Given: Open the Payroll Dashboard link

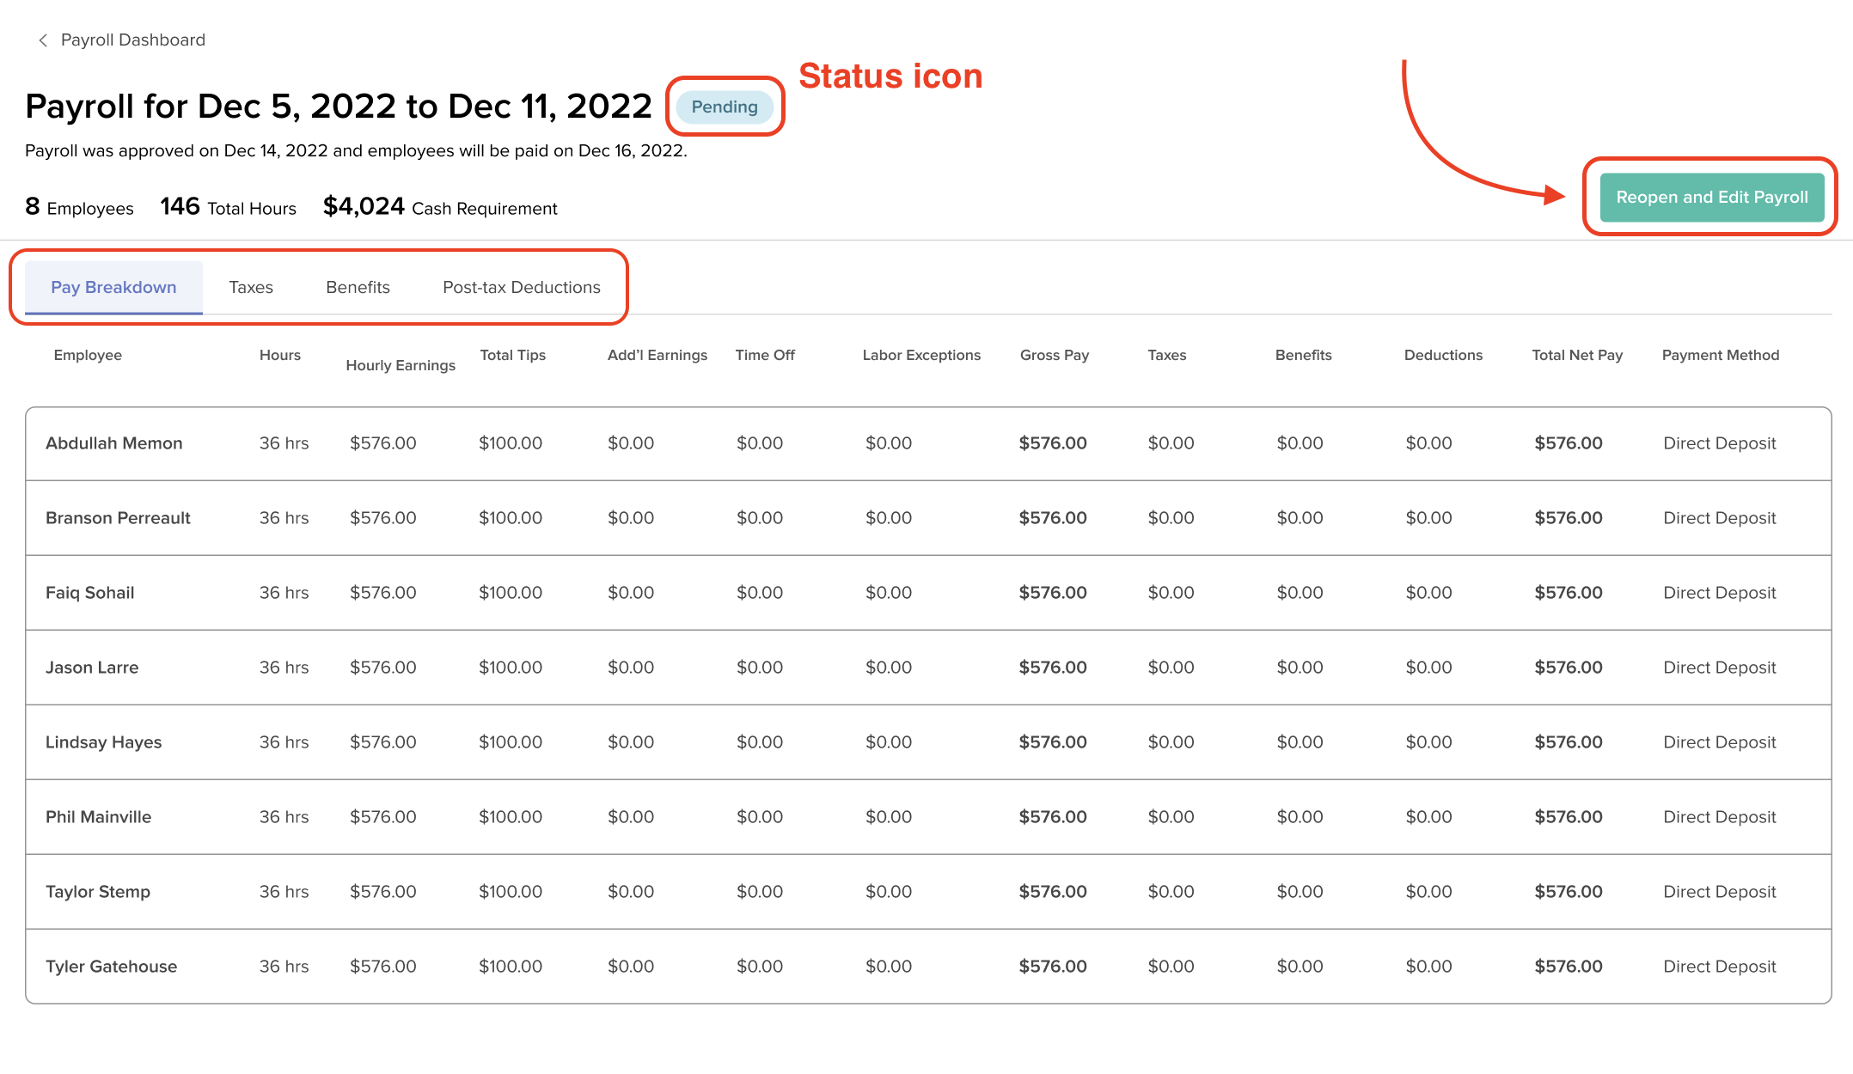Looking at the screenshot, I should pyautogui.click(x=132, y=40).
